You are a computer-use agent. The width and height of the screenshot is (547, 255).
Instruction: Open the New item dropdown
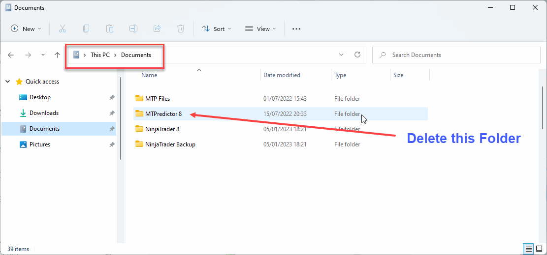point(26,29)
